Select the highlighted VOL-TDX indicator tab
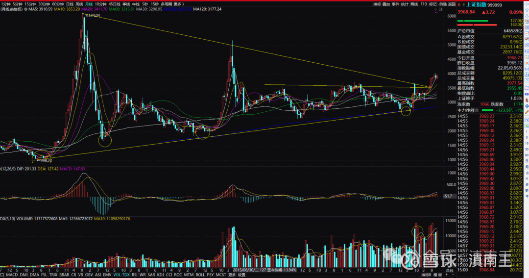The image size is (529, 278). point(121,275)
